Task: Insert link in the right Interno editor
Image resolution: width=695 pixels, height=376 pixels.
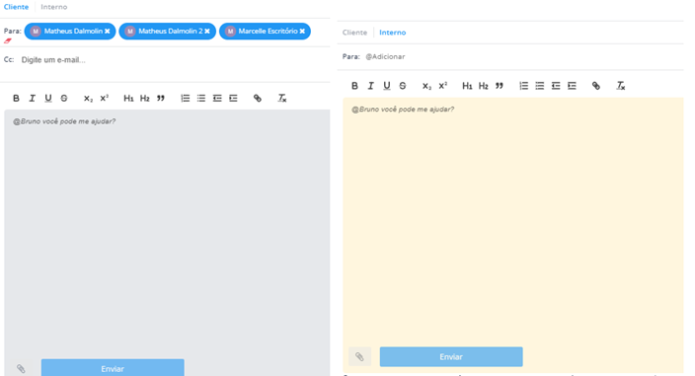Action: (x=596, y=86)
